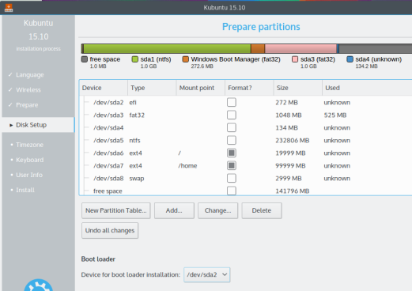Select the /dev/sda8 row

(246, 178)
